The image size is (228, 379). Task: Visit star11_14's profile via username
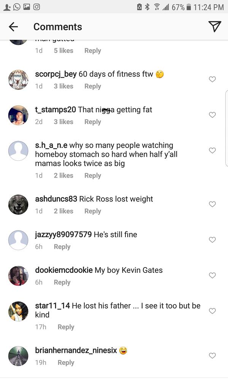[52, 306]
